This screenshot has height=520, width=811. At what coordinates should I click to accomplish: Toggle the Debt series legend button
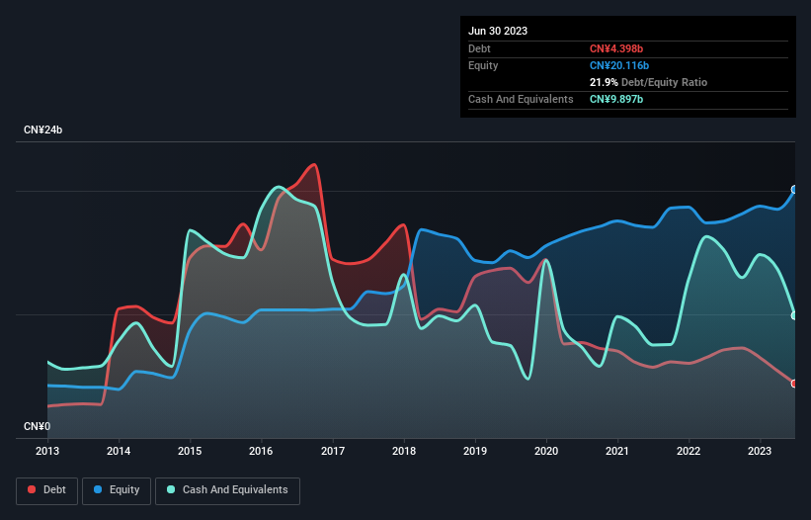(47, 490)
